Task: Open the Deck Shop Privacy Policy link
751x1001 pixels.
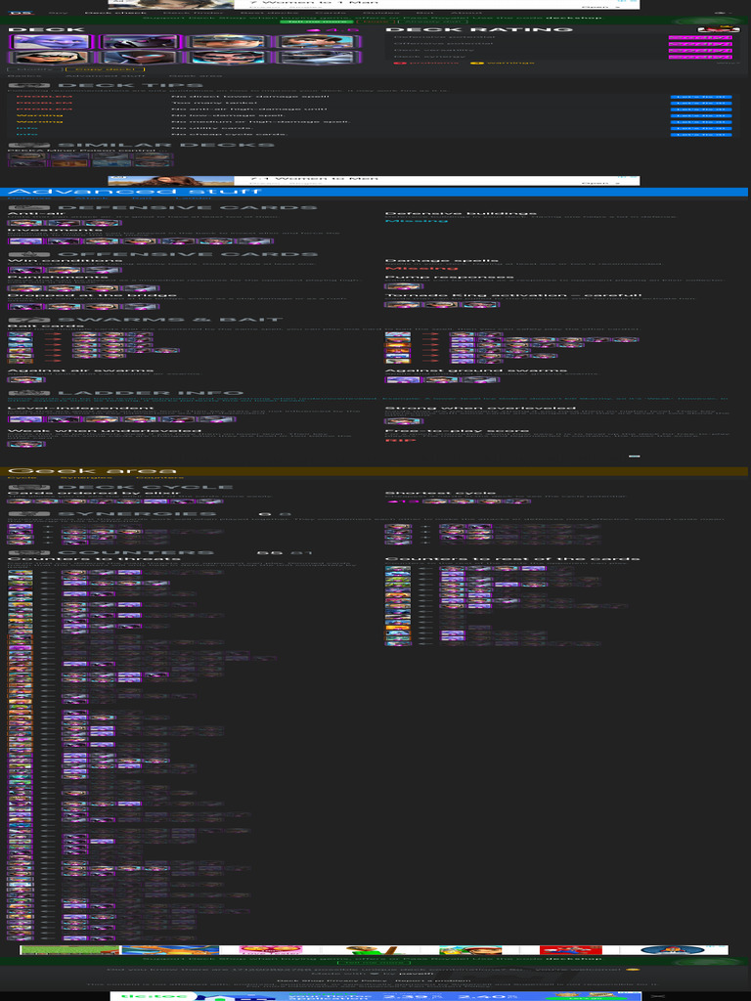Action: click(331, 980)
